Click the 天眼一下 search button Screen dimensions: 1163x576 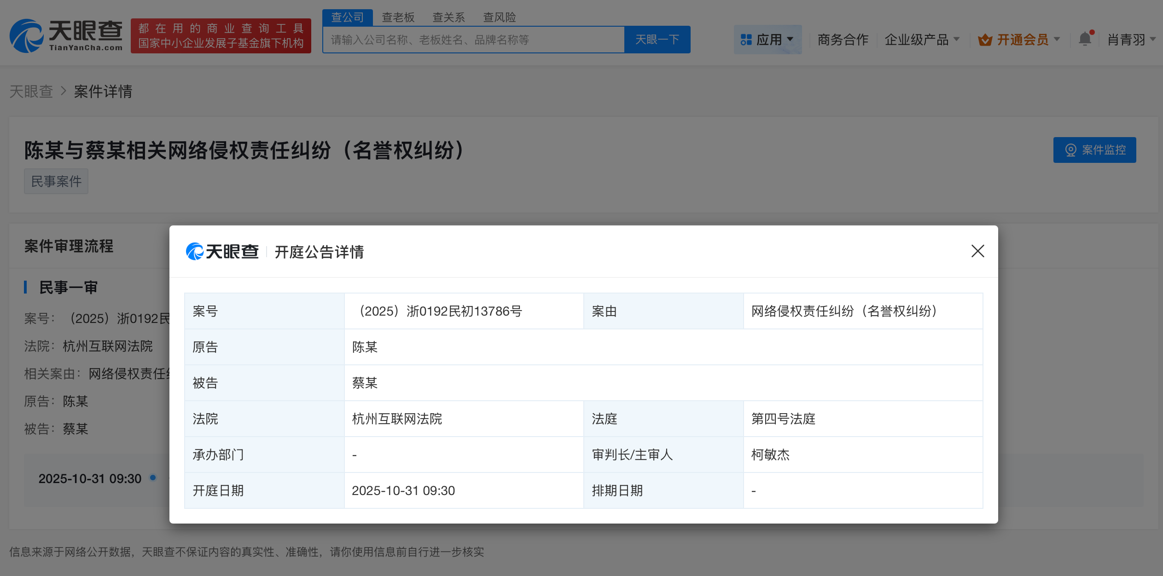657,40
